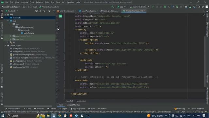Open the VCS menu
209x118 pixels.
click(64, 2)
